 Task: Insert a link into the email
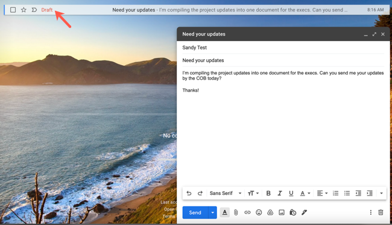[x=247, y=212]
